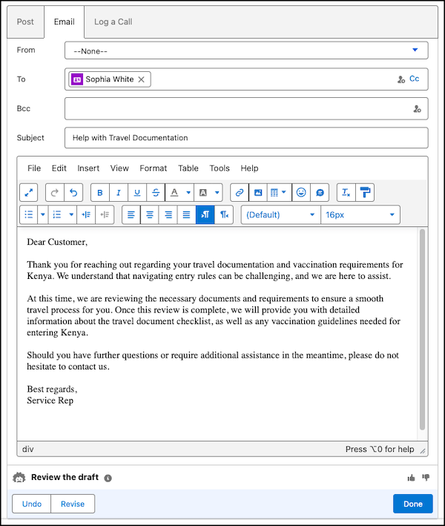Toggle italic formatting
Screen dimensions: 445x526
[x=119, y=193]
